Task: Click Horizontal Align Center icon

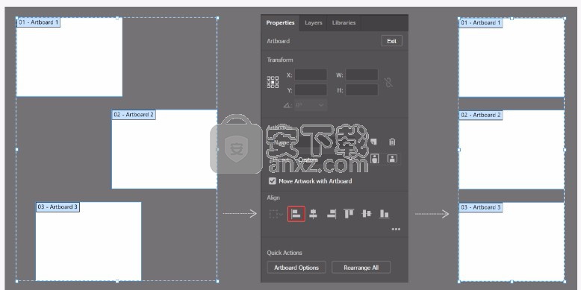Action: point(313,214)
